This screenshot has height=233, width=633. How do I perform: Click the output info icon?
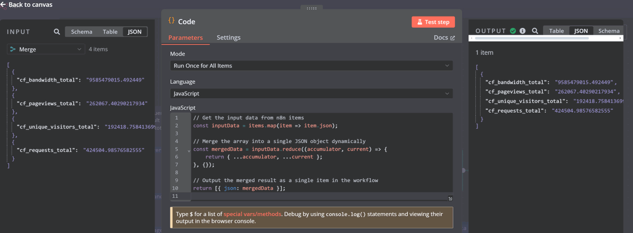(523, 31)
